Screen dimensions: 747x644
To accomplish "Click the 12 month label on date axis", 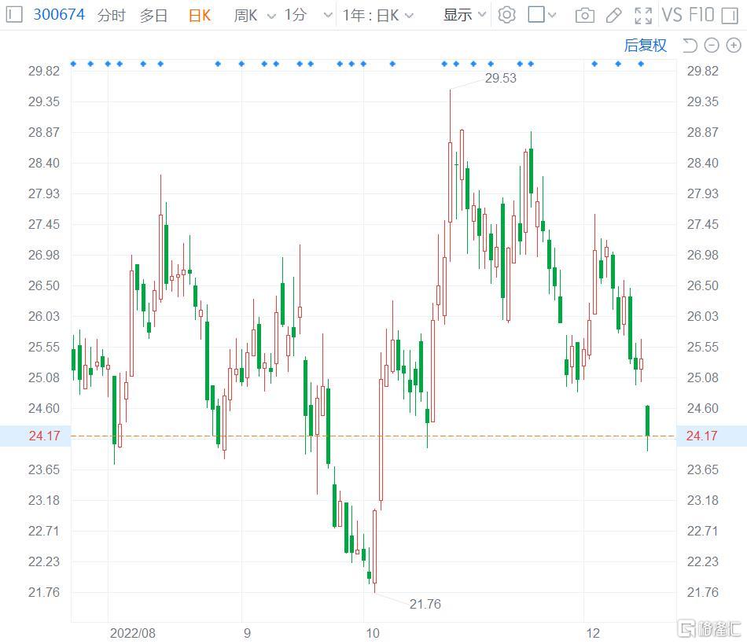I will click(x=593, y=633).
